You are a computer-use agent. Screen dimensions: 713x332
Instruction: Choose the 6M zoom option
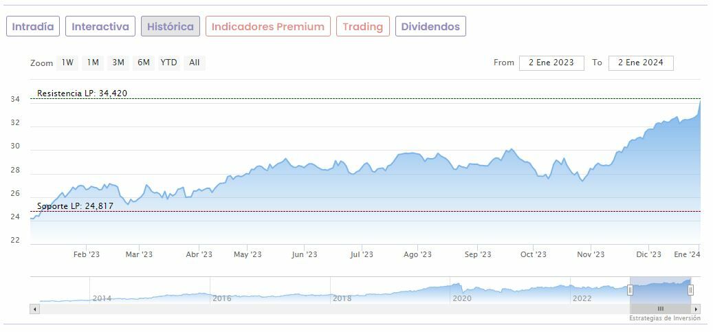pos(143,63)
